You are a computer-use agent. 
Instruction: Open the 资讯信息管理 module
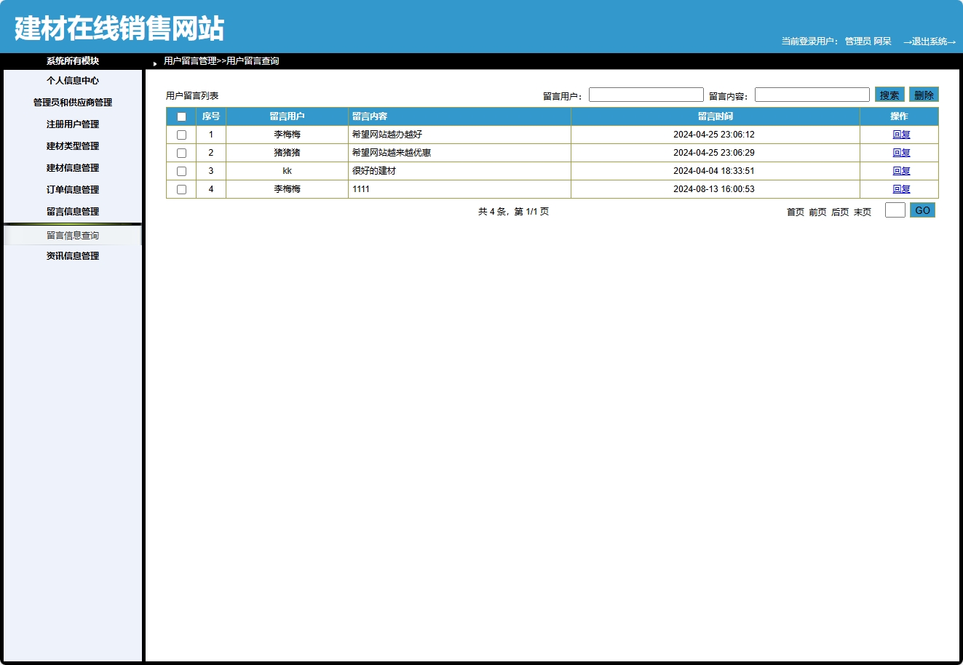[73, 255]
